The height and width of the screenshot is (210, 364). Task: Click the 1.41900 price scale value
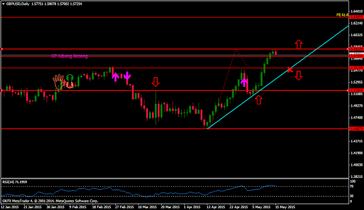coord(356,153)
